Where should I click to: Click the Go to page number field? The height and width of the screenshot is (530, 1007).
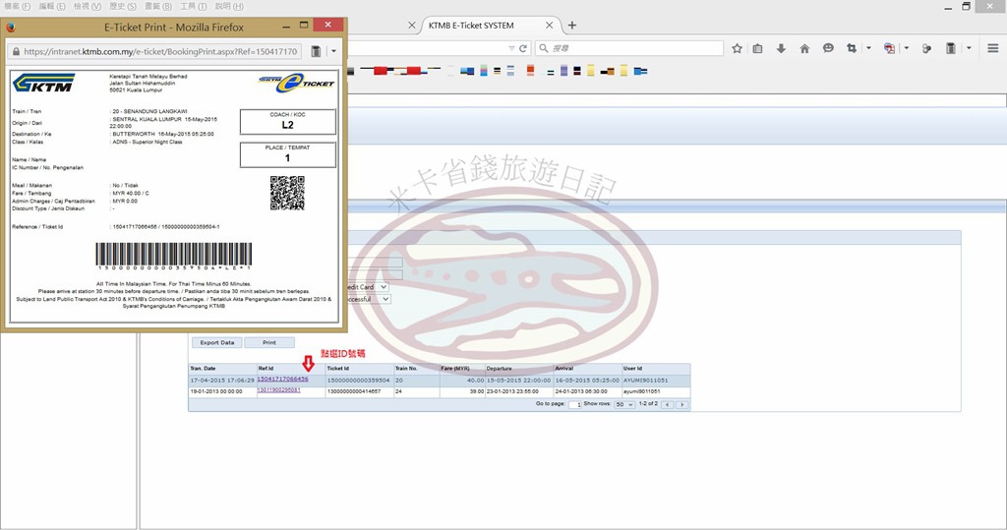[x=574, y=405]
